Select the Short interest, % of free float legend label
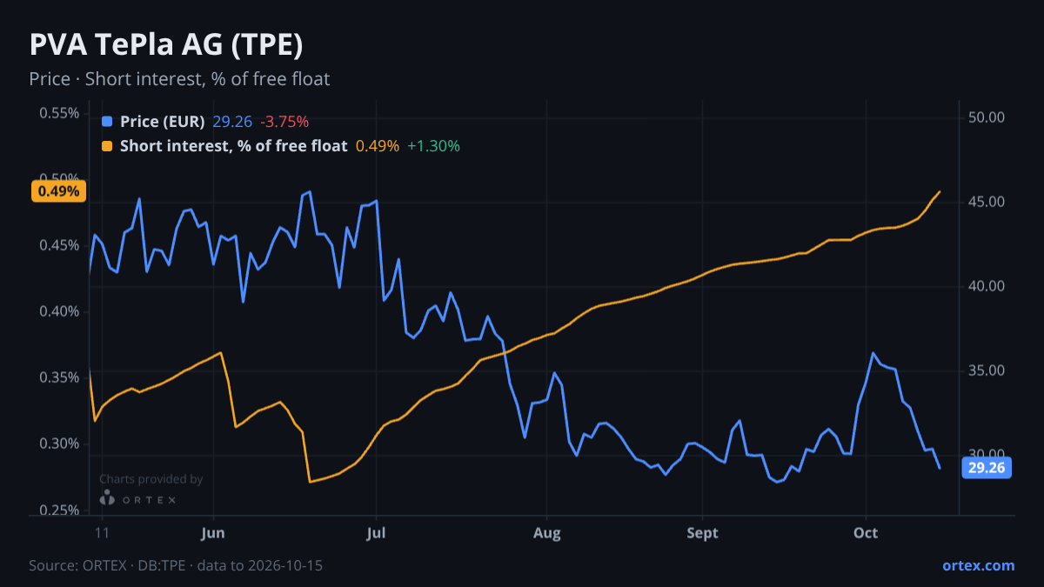Viewport: 1044px width, 587px height. (234, 146)
